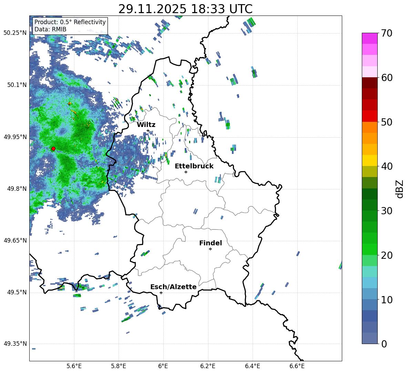Select the Findel city label
Image resolution: width=408 pixels, height=373 pixels.
click(211, 243)
